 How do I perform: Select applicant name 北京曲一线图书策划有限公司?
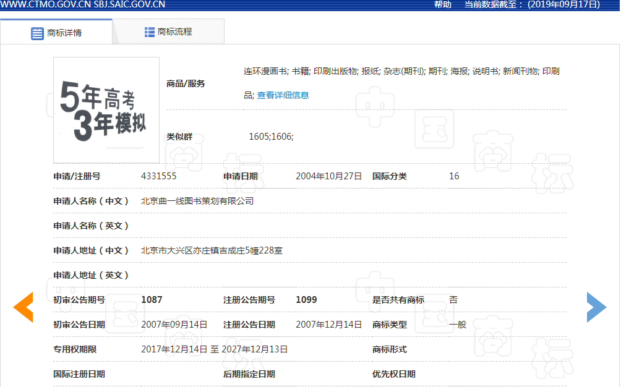(197, 201)
